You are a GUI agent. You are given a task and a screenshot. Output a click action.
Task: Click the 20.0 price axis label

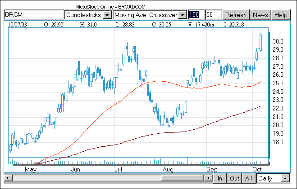click(x=278, y=125)
